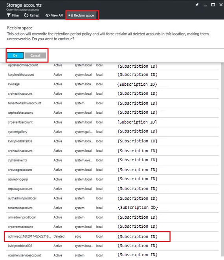
Task: Select the View API label
Action: [57, 15]
